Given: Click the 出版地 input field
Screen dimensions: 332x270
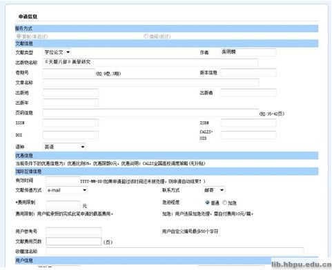Looking at the screenshot, I should pyautogui.click(x=70, y=92).
